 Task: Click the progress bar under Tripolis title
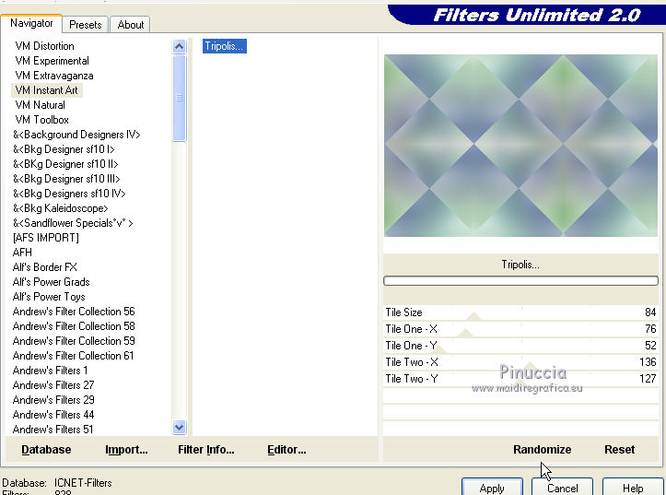(520, 281)
